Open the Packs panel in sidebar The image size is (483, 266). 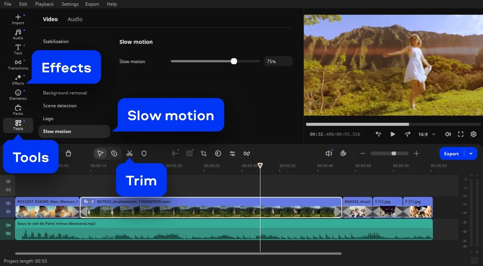[18, 110]
